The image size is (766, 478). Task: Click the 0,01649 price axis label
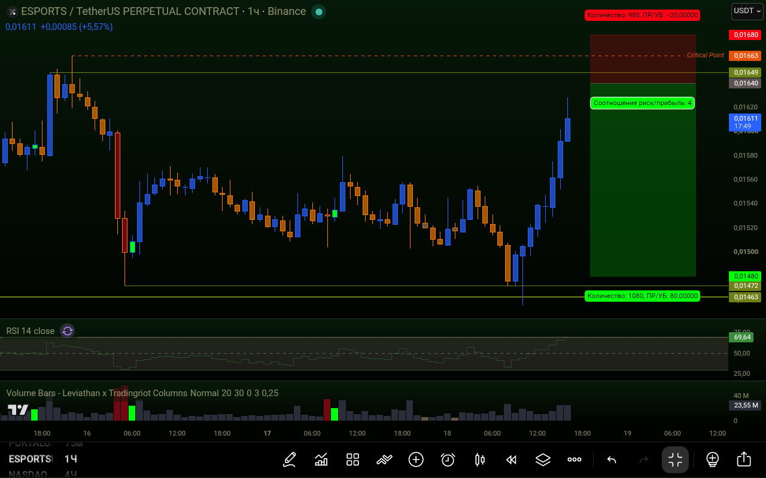[745, 72]
